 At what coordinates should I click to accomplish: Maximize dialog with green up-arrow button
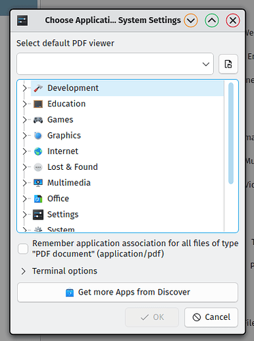[x=212, y=20]
